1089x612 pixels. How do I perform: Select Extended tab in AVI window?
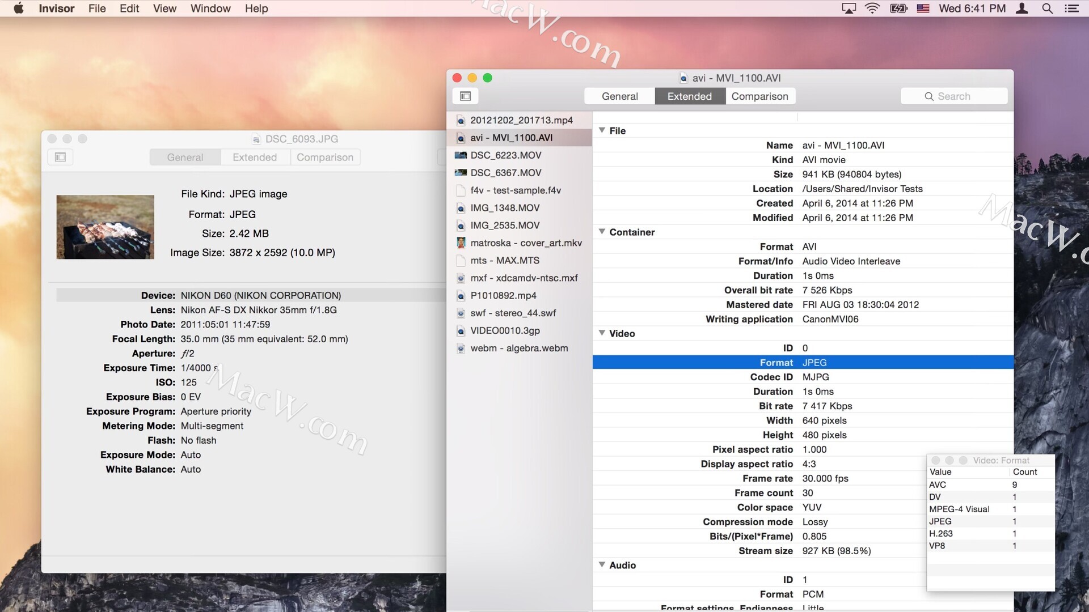(690, 96)
